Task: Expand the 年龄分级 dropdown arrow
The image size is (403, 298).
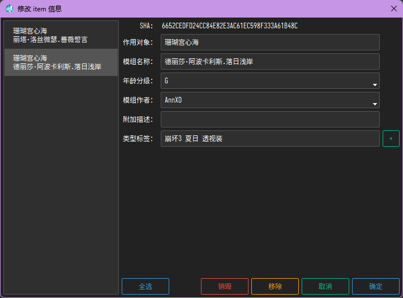Action: pyautogui.click(x=375, y=85)
